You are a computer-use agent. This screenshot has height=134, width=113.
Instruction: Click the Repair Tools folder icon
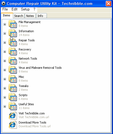[x=13, y=42]
